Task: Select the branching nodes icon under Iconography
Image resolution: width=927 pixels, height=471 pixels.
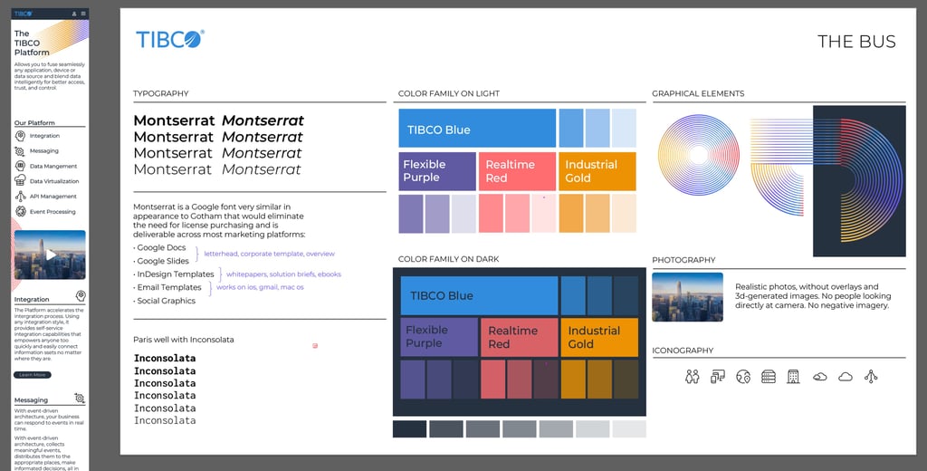Action: pos(871,376)
